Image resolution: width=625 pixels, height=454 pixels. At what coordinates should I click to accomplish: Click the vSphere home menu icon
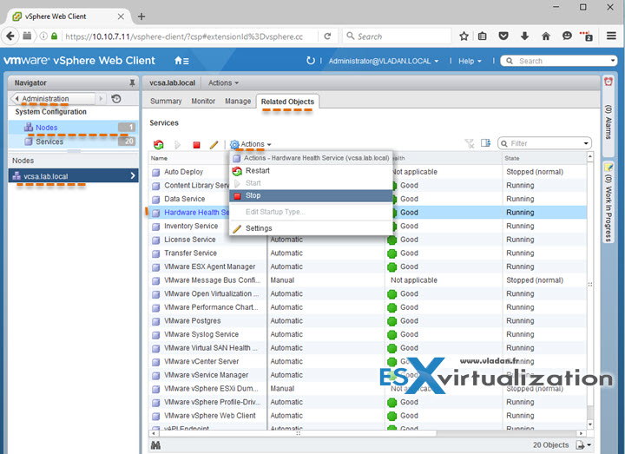(181, 61)
